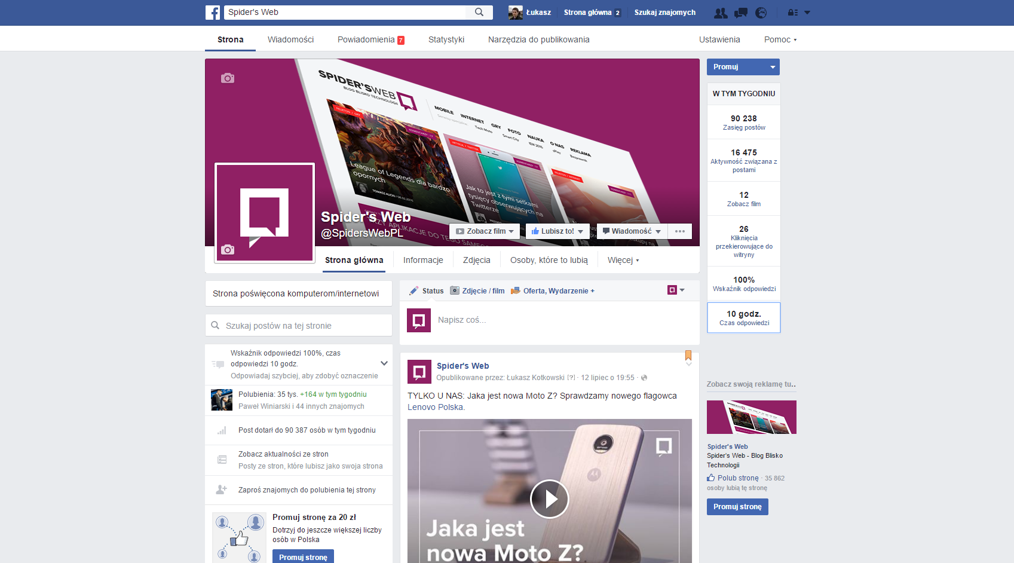Click the search magnifier button
1014x563 pixels.
[479, 12]
